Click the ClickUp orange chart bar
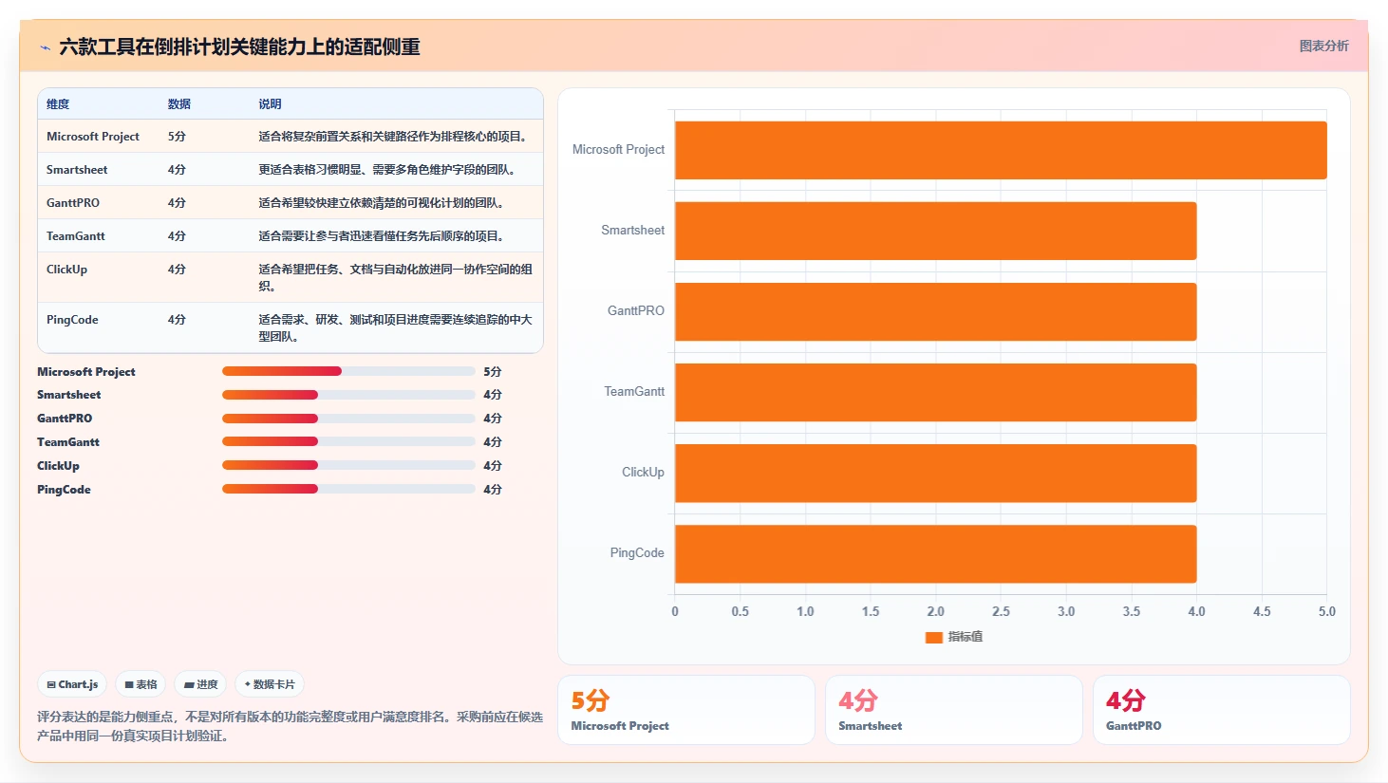The image size is (1388, 783). [935, 473]
